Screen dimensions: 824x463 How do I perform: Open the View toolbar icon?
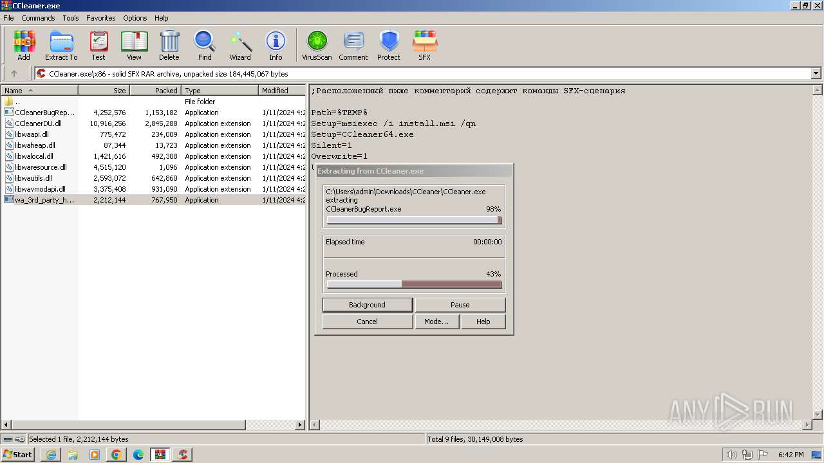[134, 45]
